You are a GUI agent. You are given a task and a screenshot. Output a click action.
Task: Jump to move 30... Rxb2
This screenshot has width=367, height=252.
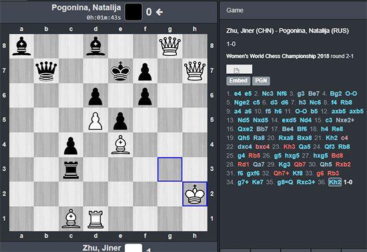click(343, 164)
